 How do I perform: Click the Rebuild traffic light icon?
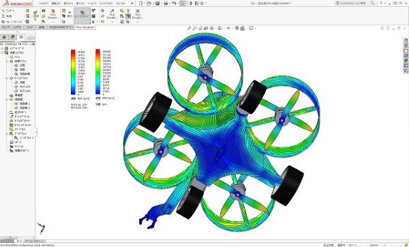[x=191, y=3]
